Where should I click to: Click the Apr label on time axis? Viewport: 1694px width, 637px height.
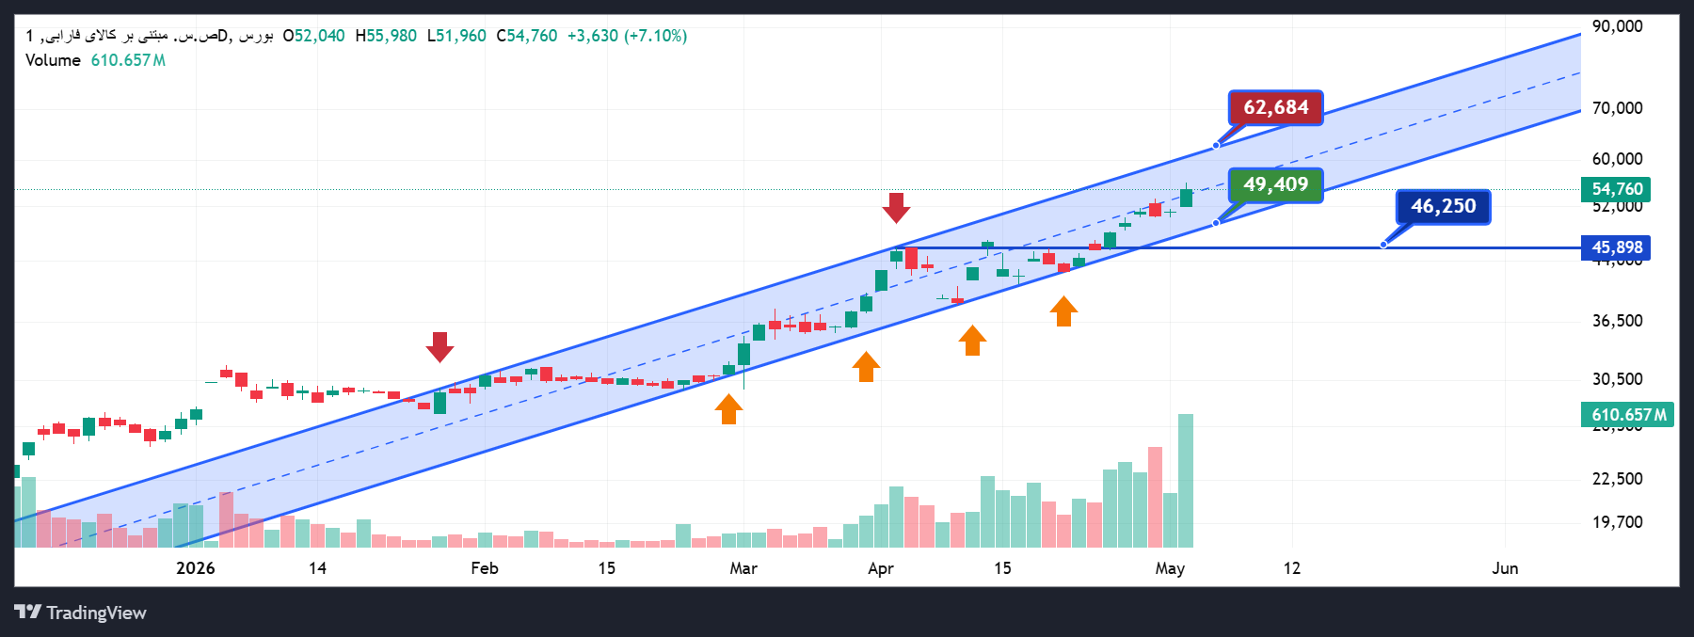[x=881, y=568]
